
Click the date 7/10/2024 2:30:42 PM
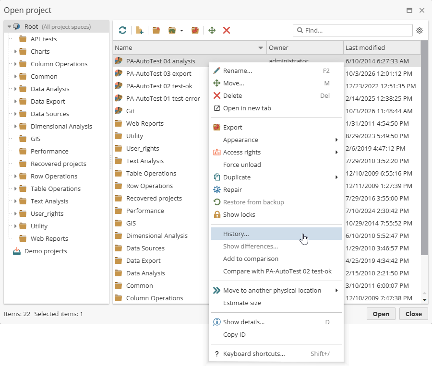(x=377, y=211)
